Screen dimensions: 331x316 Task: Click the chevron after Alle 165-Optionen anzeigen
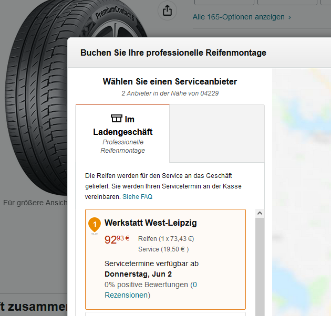tap(289, 17)
